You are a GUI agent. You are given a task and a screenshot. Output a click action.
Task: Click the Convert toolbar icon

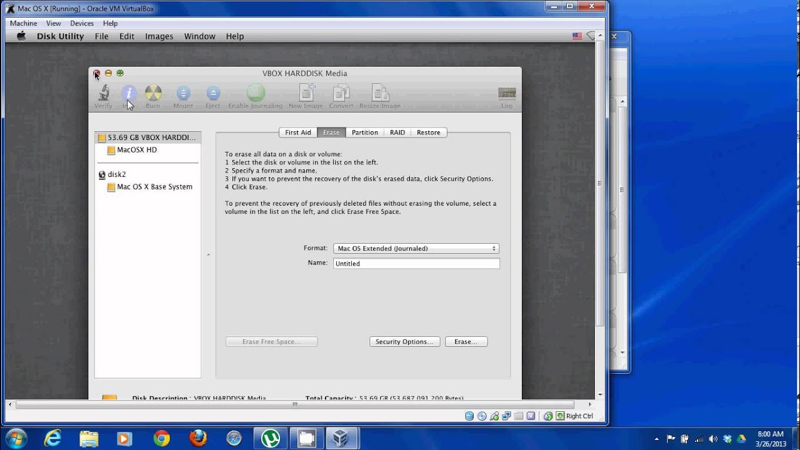click(341, 93)
